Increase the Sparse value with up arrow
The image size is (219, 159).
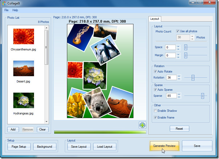(179, 94)
